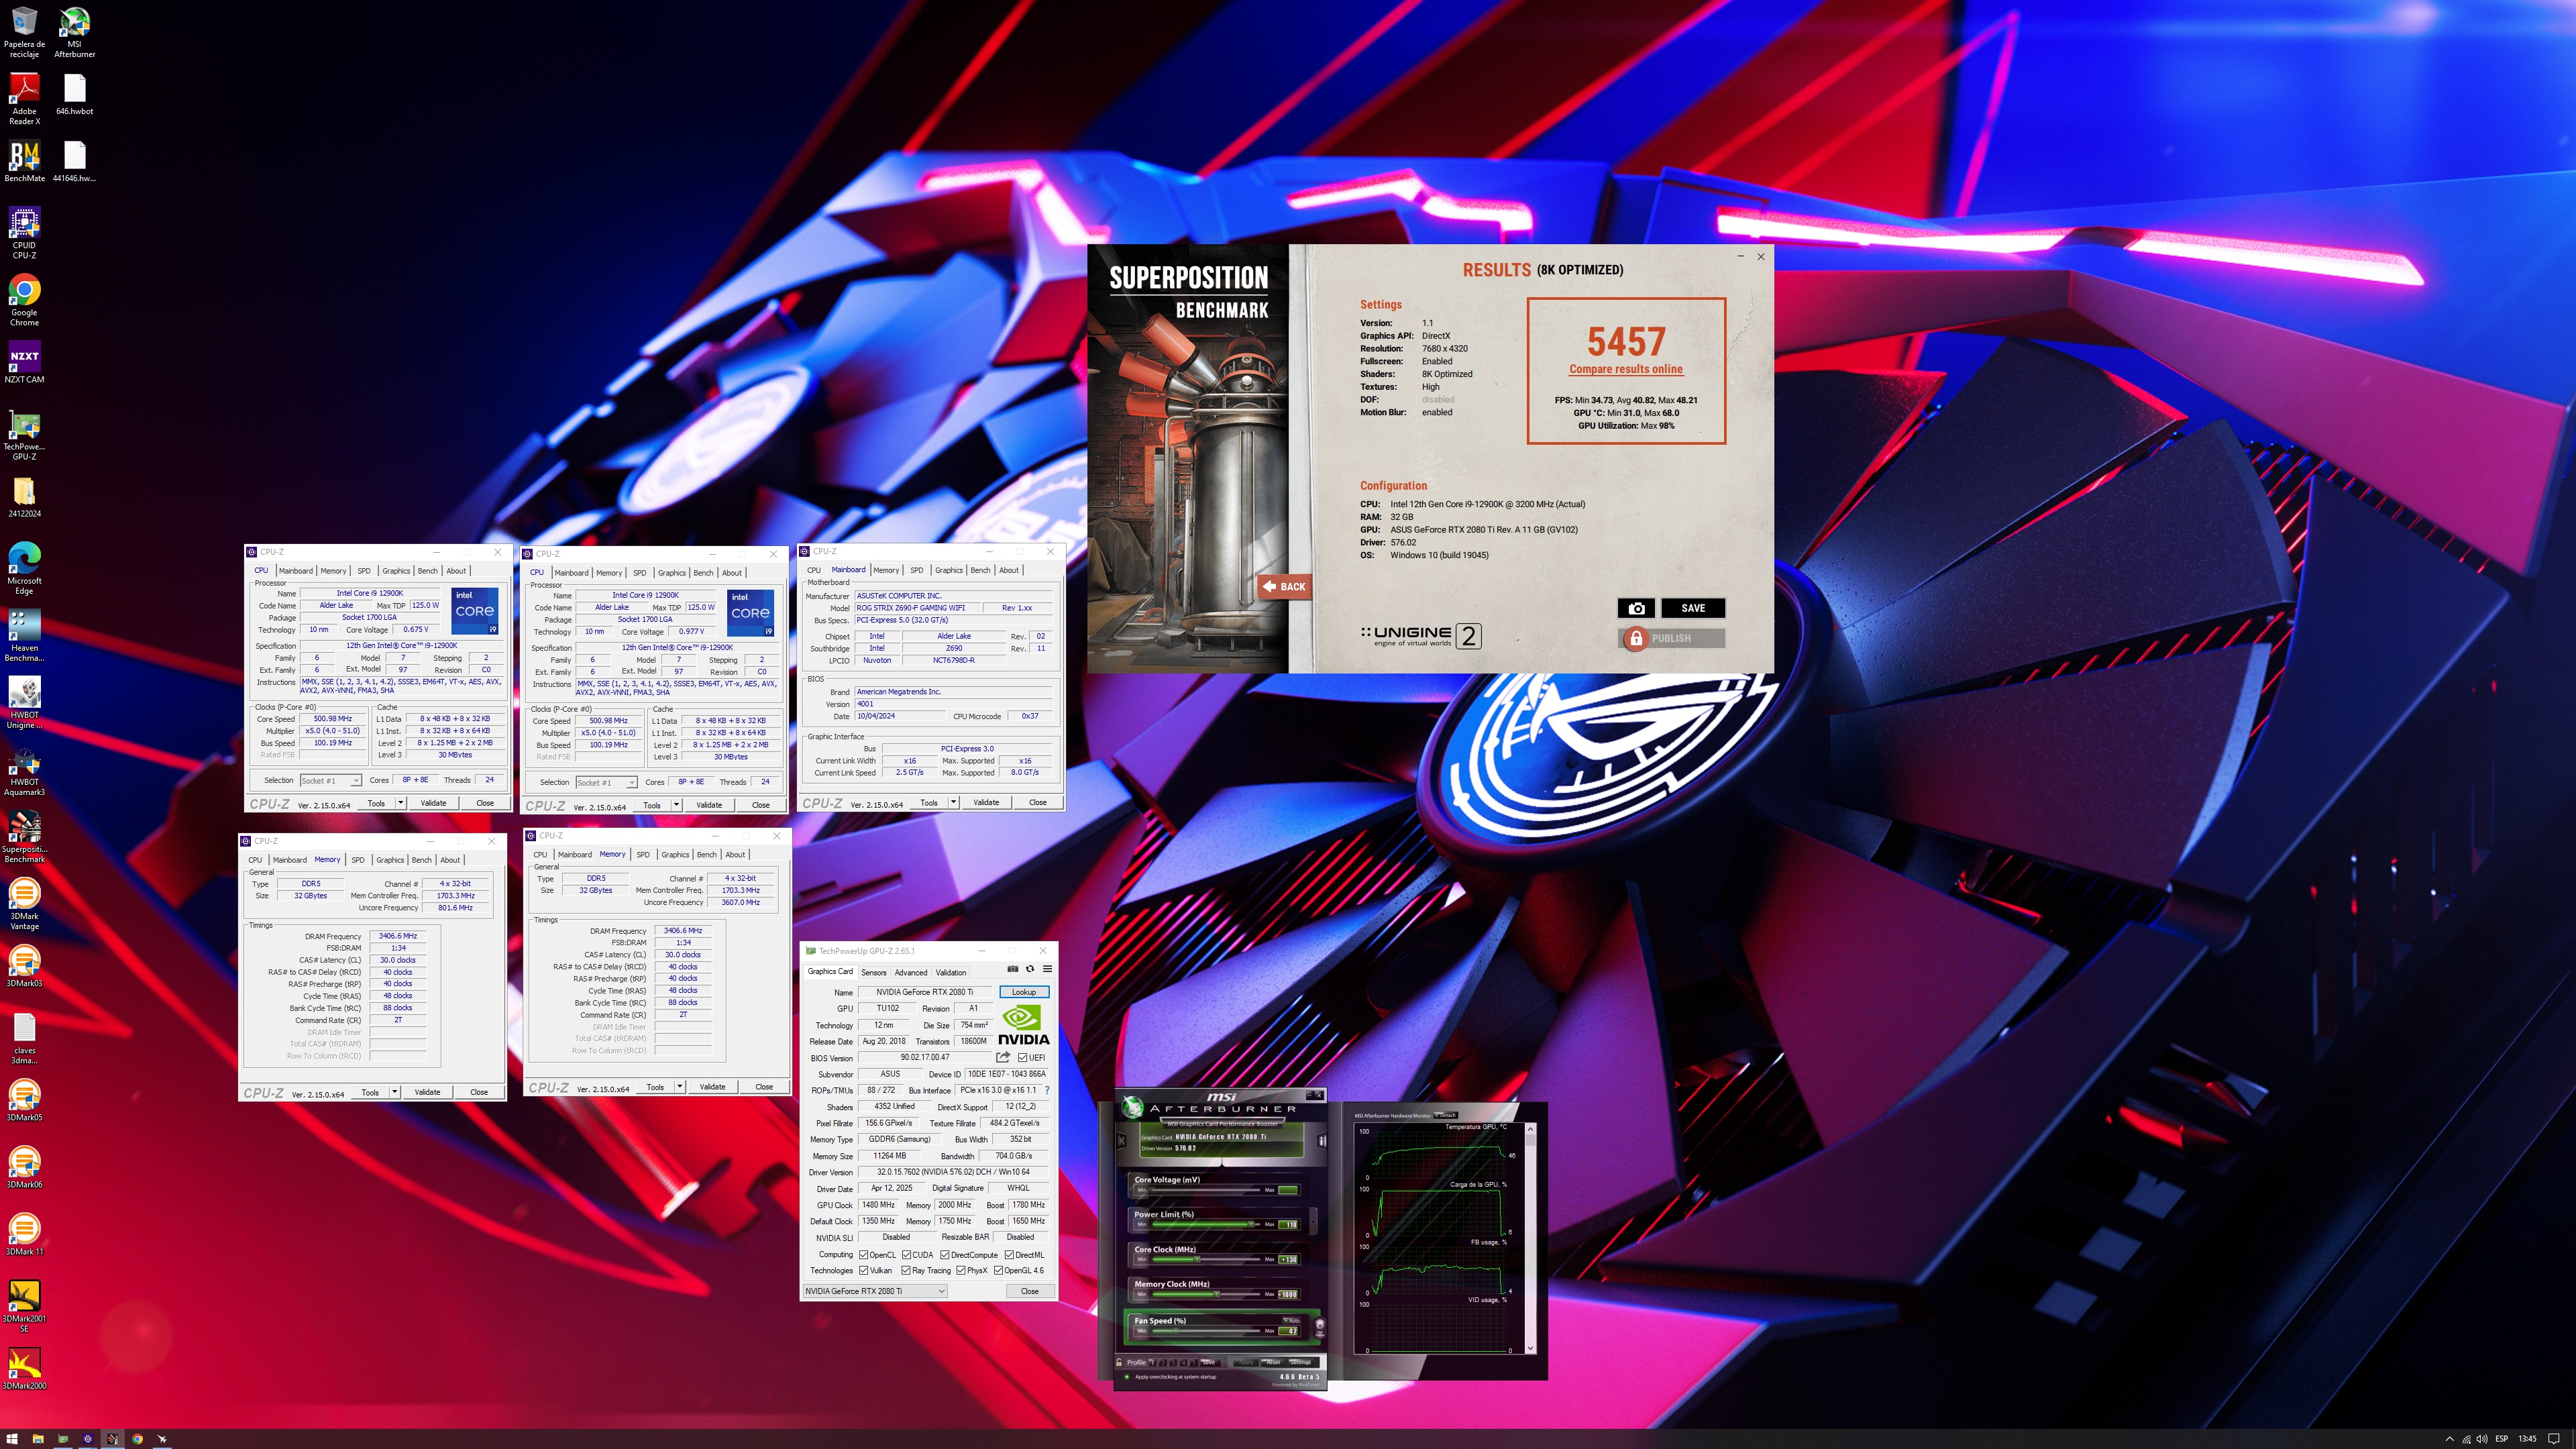
Task: Click the Superposition screenshot camera icon
Action: pos(1636,608)
